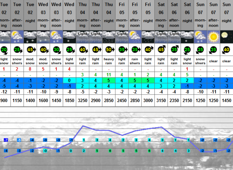Select the Sun 07 afternoon sunny weather icon
The image size is (233, 170).
(x=213, y=37)
